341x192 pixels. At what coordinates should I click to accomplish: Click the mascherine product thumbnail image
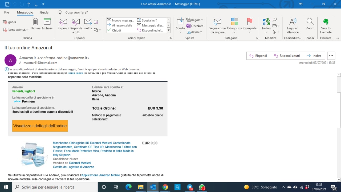click(x=34, y=154)
